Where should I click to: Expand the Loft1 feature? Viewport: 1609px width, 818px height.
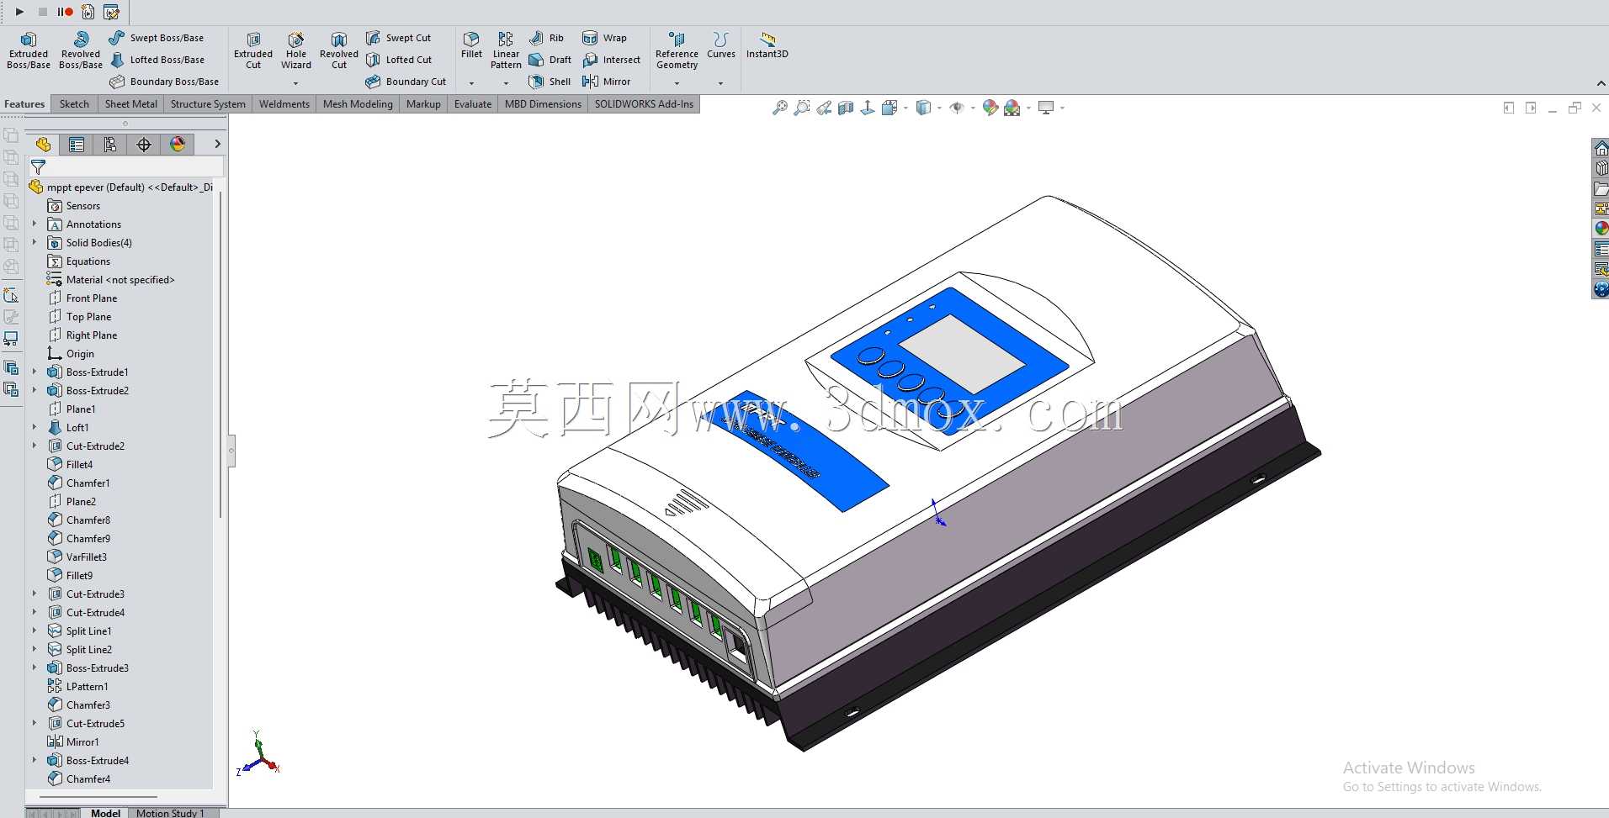pos(35,428)
